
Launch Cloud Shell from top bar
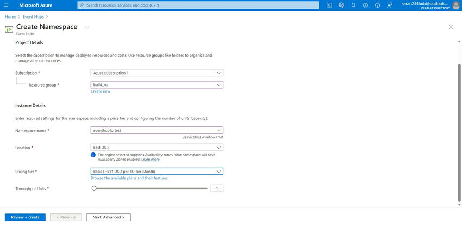[x=329, y=5]
